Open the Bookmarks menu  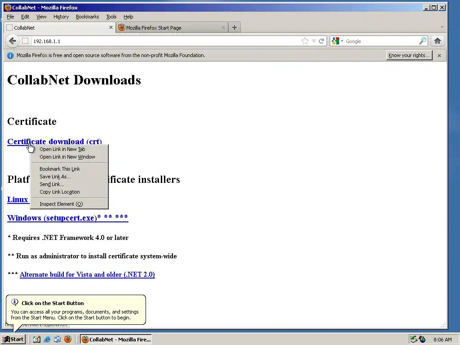pos(88,17)
